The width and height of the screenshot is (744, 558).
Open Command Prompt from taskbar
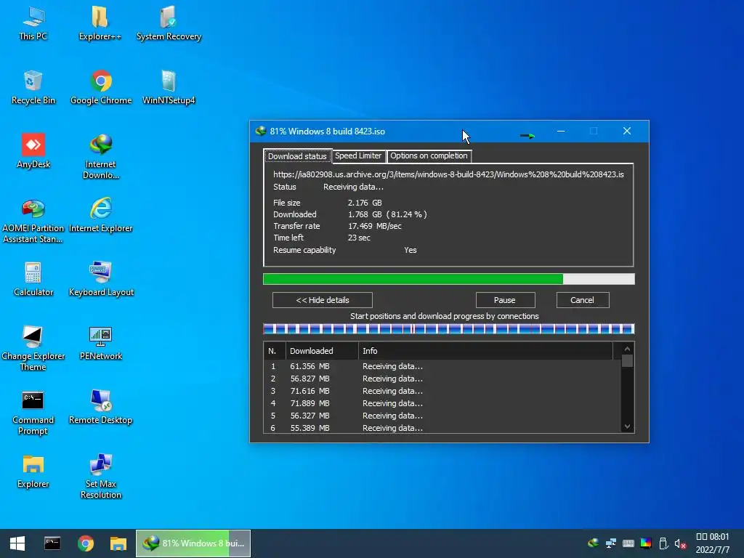point(52,543)
